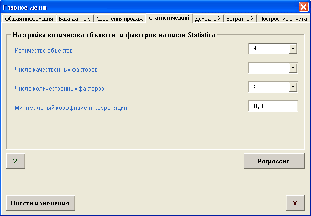311x216 pixels.
Task: Open the Число качественных факторов dropdown arrow
Action: tap(293, 68)
